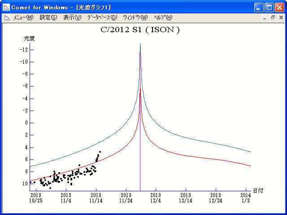Screen dimensions: 287x215
Task: Open the データベース(D) menu
Action: point(102,17)
